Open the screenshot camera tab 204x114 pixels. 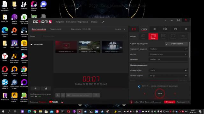tap(165, 29)
